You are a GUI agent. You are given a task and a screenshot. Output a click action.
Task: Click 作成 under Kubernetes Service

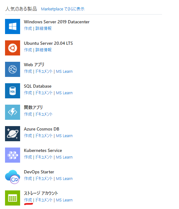click(x=28, y=157)
